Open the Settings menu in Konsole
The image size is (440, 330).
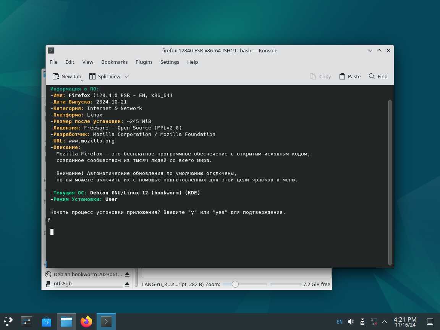point(170,62)
